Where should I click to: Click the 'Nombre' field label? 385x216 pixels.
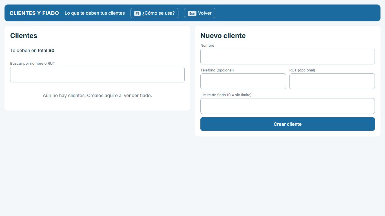[207, 46]
